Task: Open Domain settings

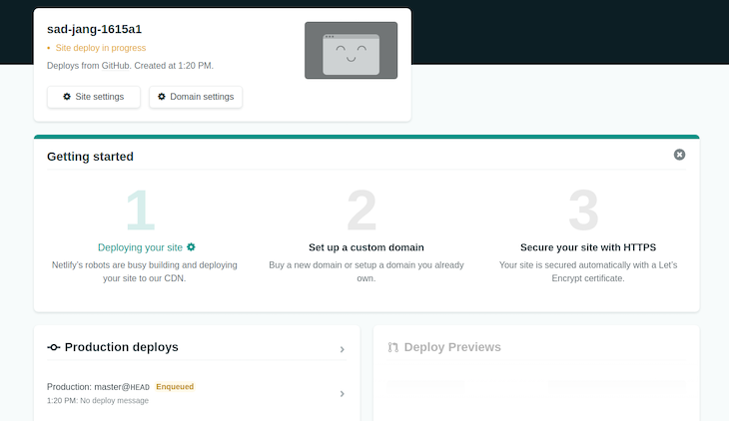Action: click(x=196, y=97)
